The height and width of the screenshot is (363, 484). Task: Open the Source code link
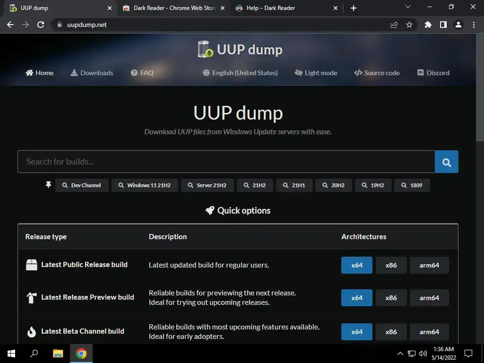click(377, 73)
